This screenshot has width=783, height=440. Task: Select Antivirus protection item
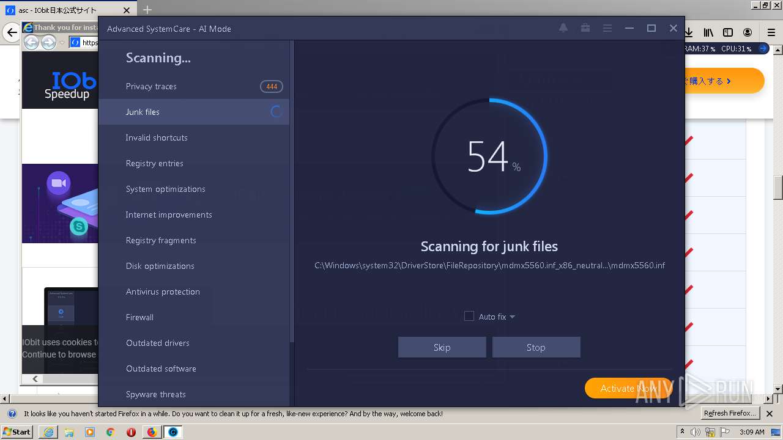pyautogui.click(x=193, y=291)
